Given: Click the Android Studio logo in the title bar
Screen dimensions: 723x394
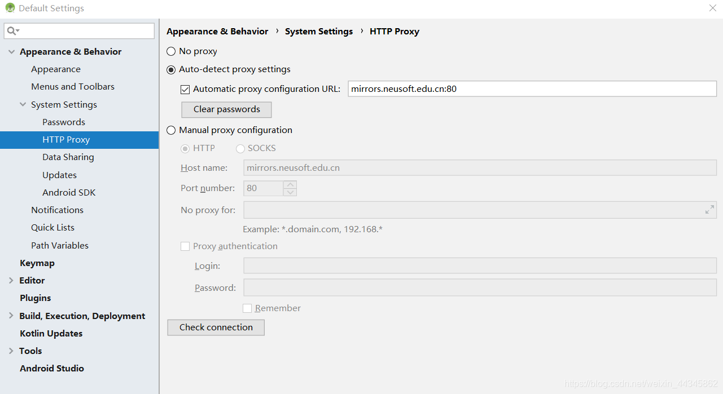Looking at the screenshot, I should click(x=10, y=8).
